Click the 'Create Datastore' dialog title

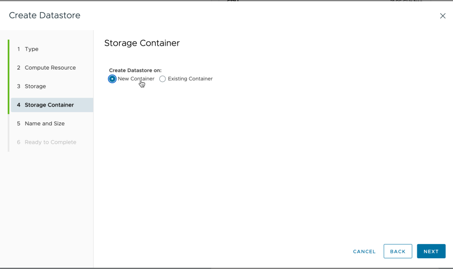tap(44, 16)
